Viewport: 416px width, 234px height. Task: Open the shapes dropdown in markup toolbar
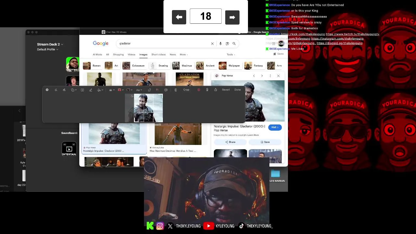coord(74,90)
